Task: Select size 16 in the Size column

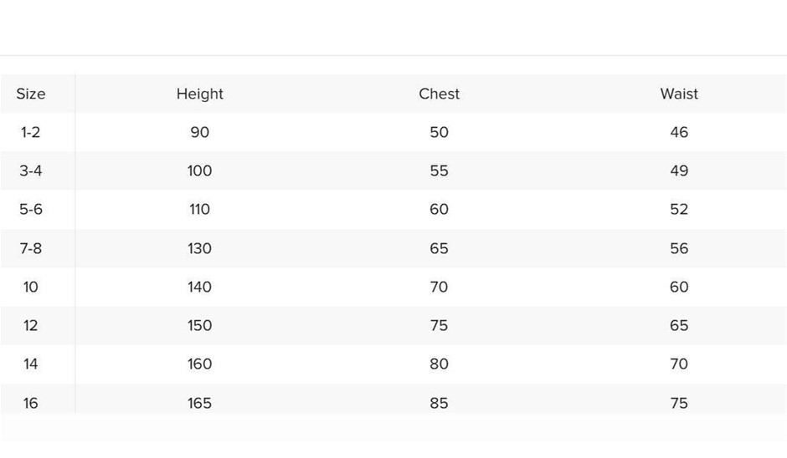Action: click(x=31, y=403)
